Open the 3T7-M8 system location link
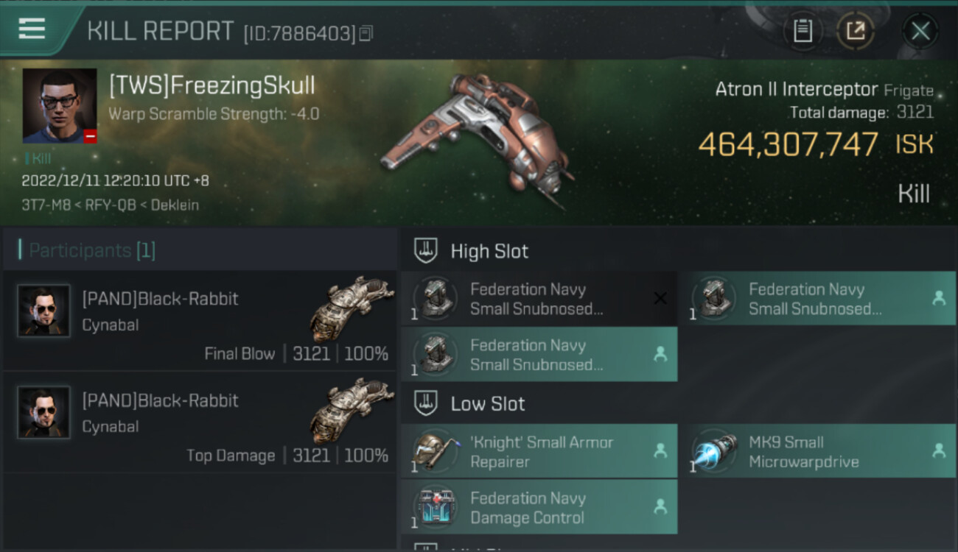 pyautogui.click(x=46, y=205)
